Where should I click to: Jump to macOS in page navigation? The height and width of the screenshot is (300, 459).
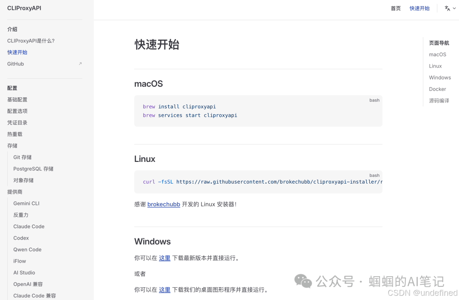[x=438, y=54]
